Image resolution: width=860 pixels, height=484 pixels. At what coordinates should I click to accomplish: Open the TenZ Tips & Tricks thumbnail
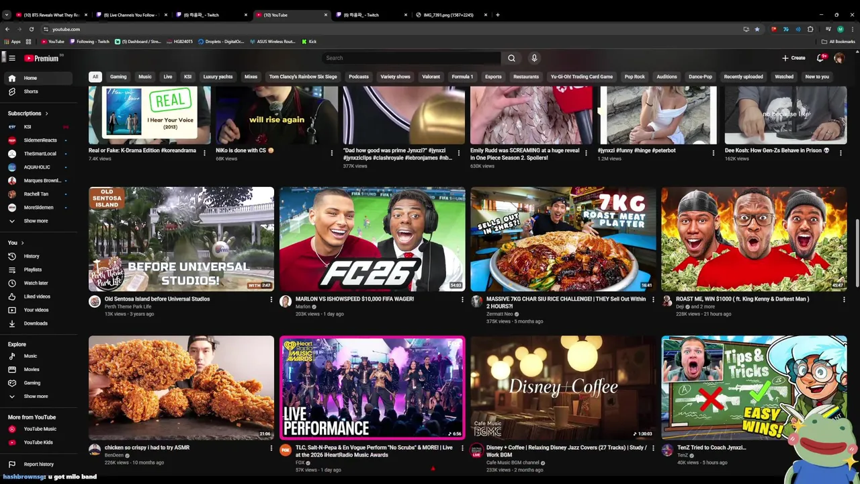click(x=754, y=388)
